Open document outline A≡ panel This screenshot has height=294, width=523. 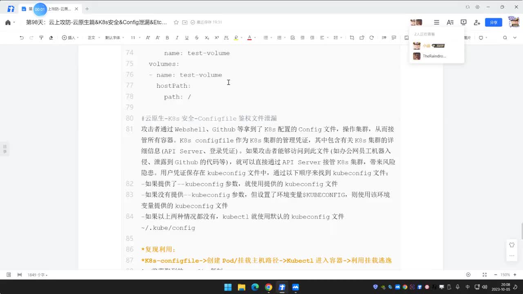click(450, 22)
